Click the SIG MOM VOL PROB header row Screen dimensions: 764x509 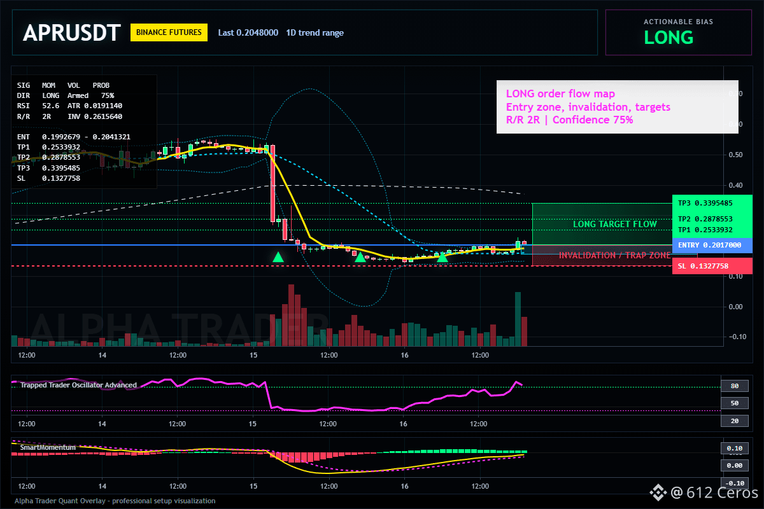coord(63,85)
